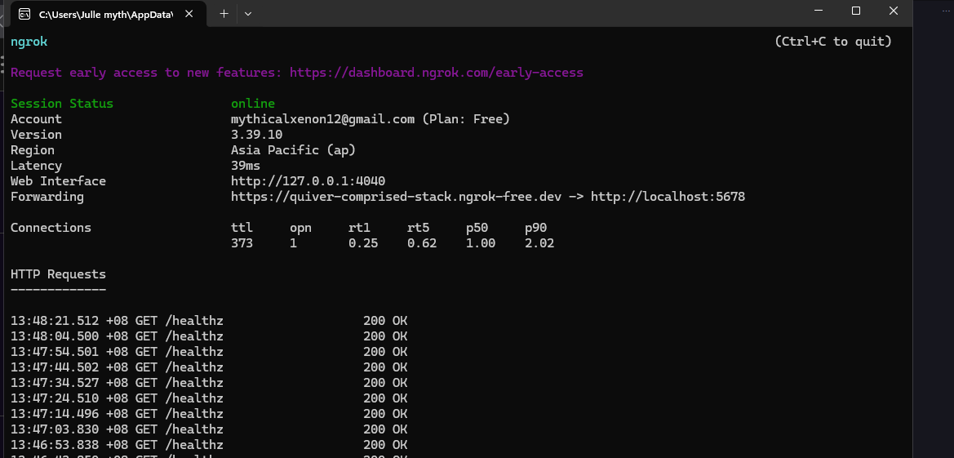The height and width of the screenshot is (458, 954).
Task: Select the C:\Users\Julle myth\AppData tab
Action: coord(109,13)
